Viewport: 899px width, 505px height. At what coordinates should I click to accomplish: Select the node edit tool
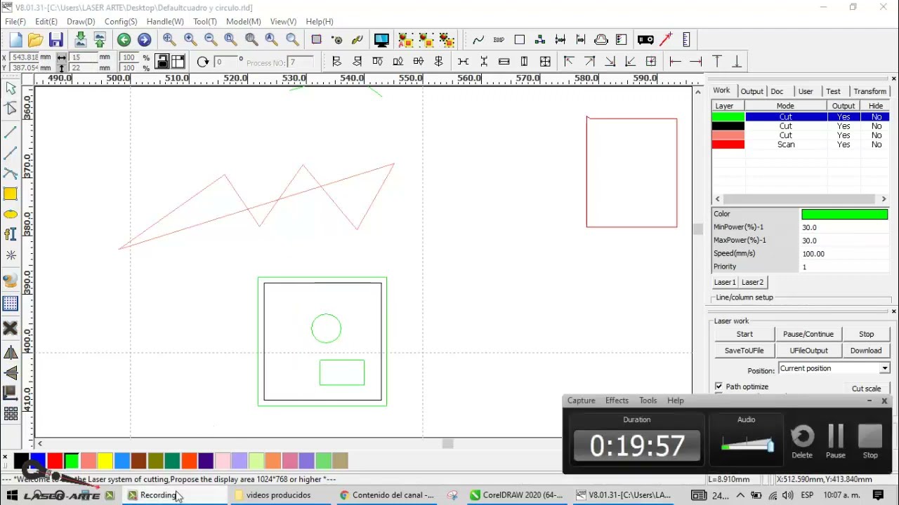click(11, 108)
